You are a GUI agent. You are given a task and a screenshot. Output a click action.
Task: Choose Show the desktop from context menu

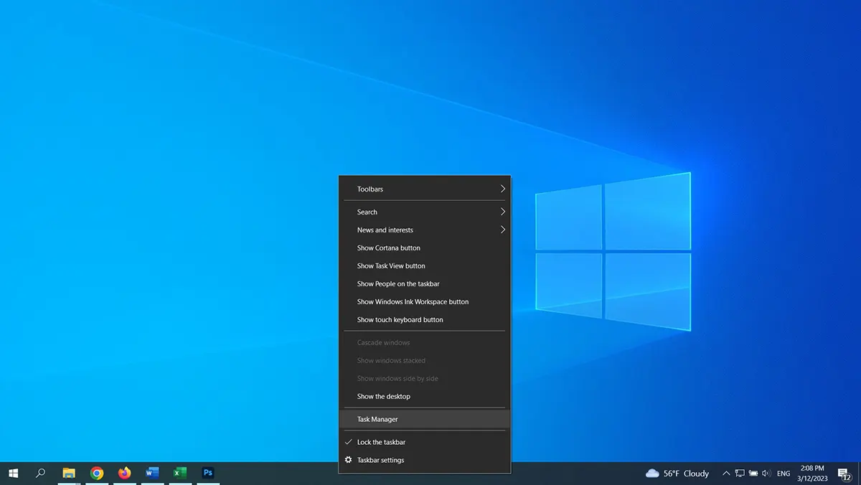[x=425, y=396]
